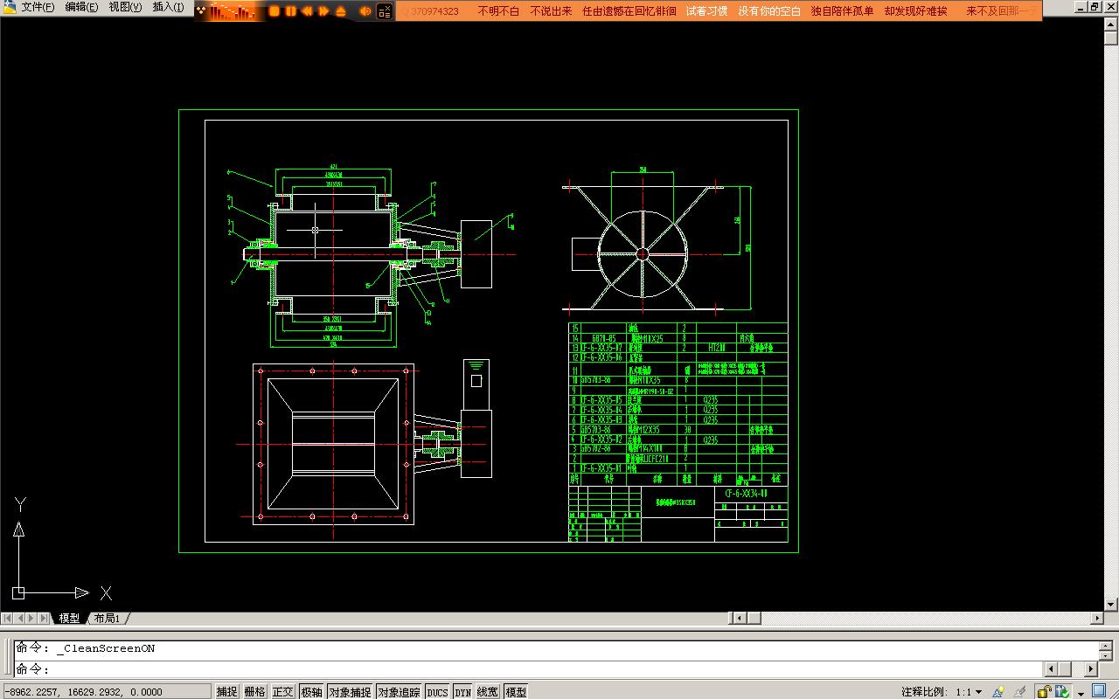Click the _CleanScreenON command history line
Viewport: 1119px width, 699px height.
[x=86, y=648]
